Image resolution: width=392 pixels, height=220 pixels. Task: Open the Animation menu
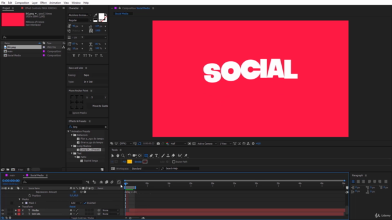tap(55, 2)
